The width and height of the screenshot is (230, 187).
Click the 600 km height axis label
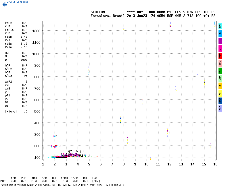point(37,100)
